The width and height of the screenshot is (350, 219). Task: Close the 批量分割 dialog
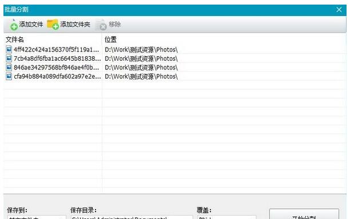(x=339, y=10)
